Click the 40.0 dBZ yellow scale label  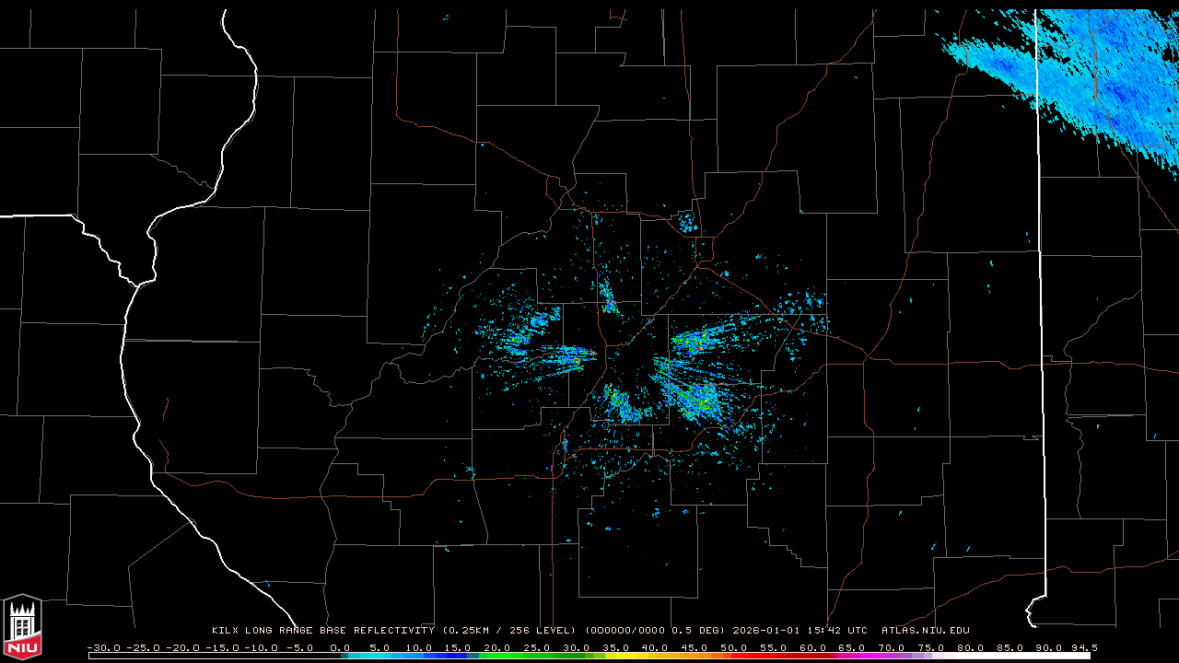[655, 647]
